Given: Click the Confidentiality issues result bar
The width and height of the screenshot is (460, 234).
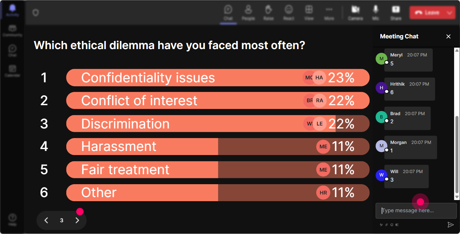Looking at the screenshot, I should click(218, 78).
